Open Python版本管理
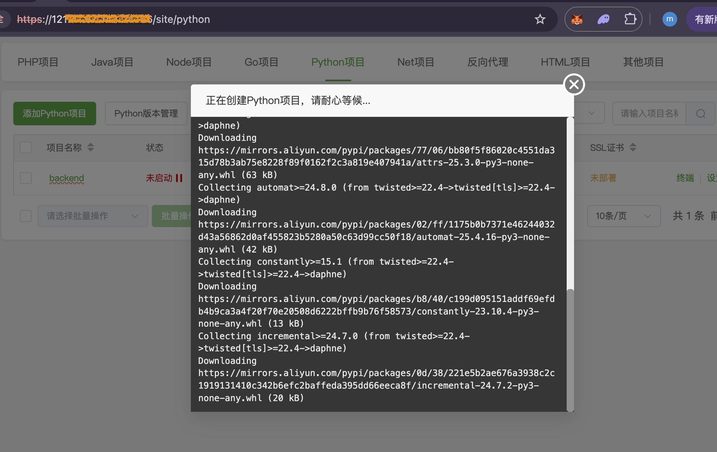This screenshot has height=452, width=717. coord(146,114)
